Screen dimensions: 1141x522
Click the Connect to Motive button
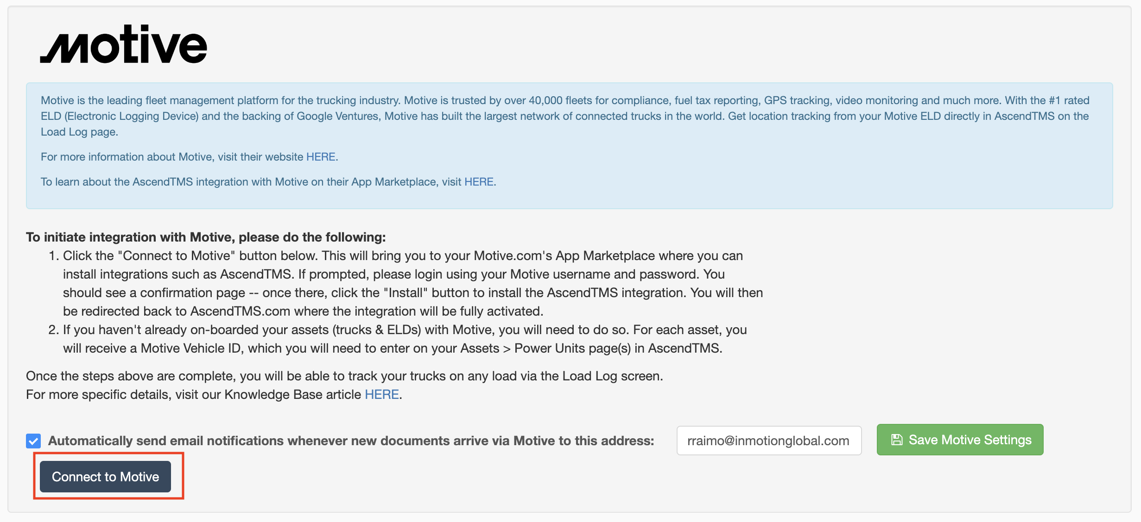(x=105, y=477)
